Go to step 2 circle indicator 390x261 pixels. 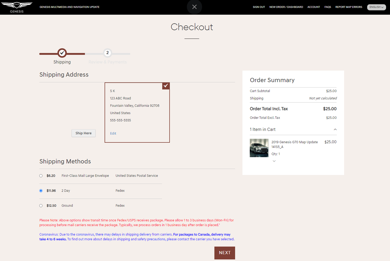[x=107, y=53]
